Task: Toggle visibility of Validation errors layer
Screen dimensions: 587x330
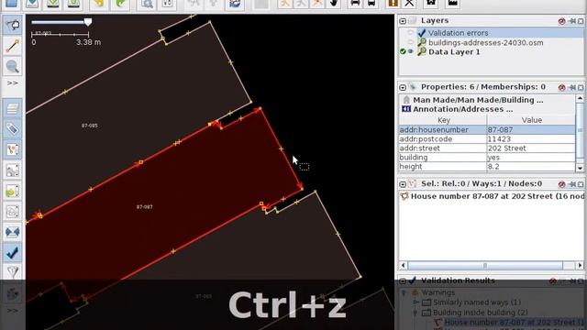Action: click(411, 33)
